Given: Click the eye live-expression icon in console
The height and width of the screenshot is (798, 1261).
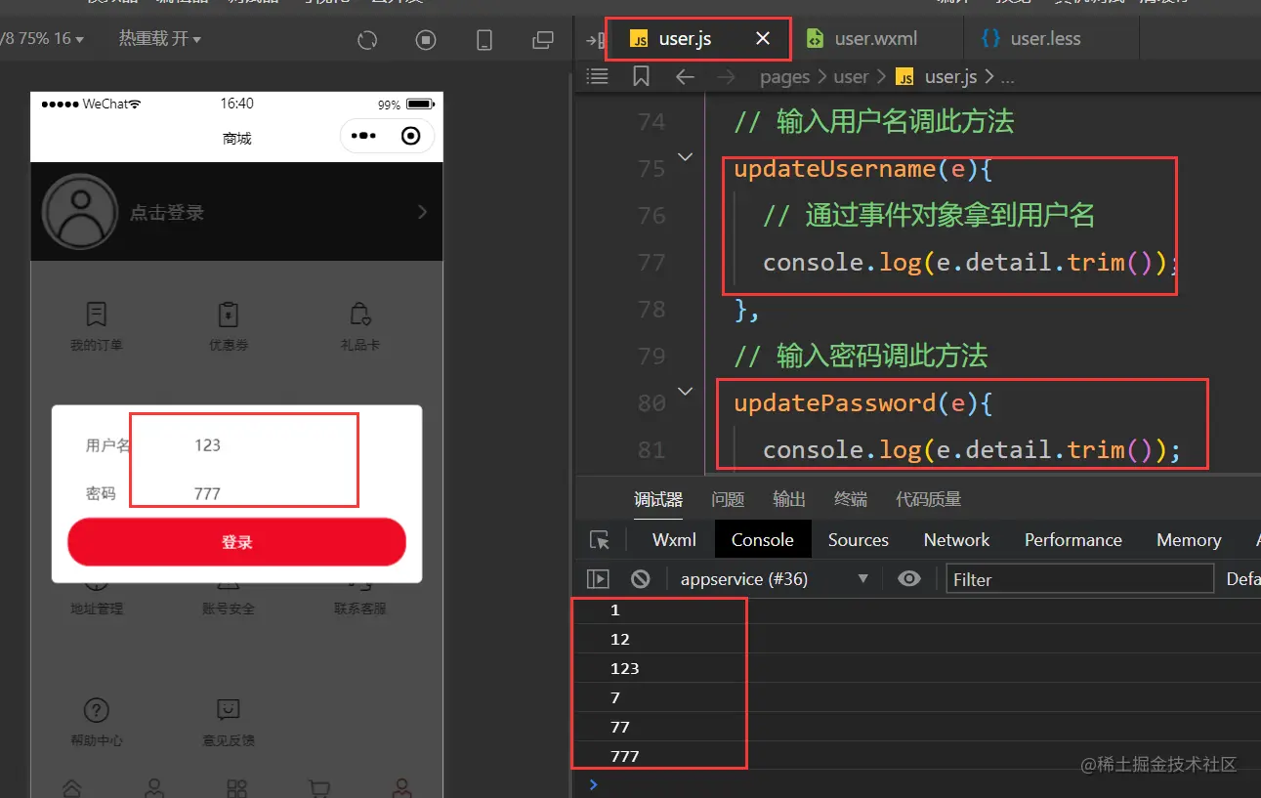Looking at the screenshot, I should pyautogui.click(x=909, y=579).
